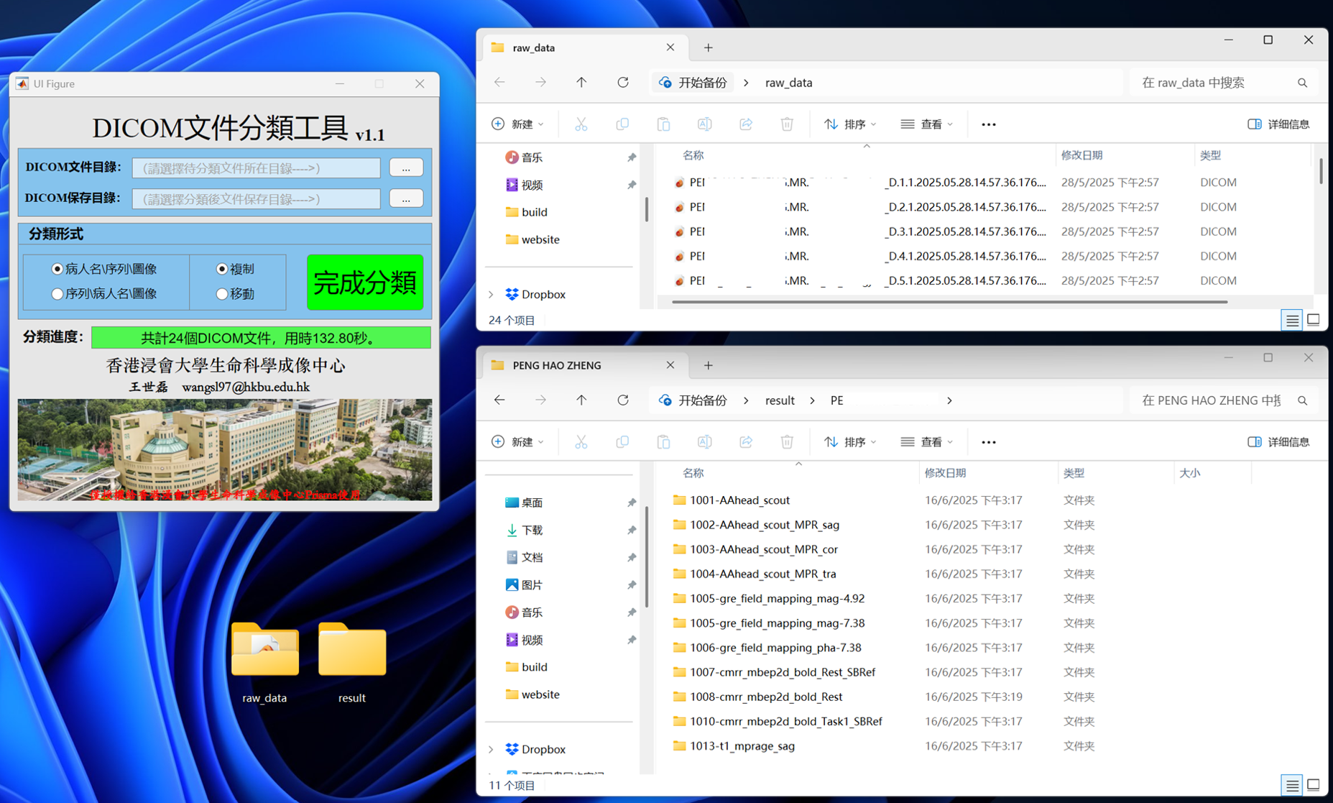Expand the Dropbox node in the bottom sidebar
1333x803 pixels.
492,749
